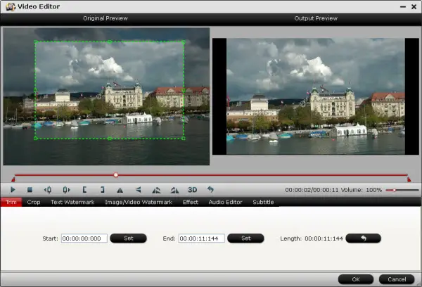Click the reset button beside Length
This screenshot has height=287, width=422.
pos(363,238)
